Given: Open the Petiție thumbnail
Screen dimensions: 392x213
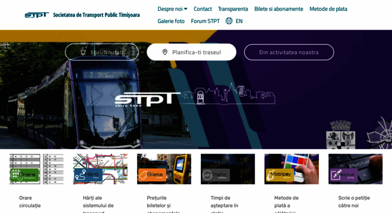Looking at the screenshot, I should (356, 169).
